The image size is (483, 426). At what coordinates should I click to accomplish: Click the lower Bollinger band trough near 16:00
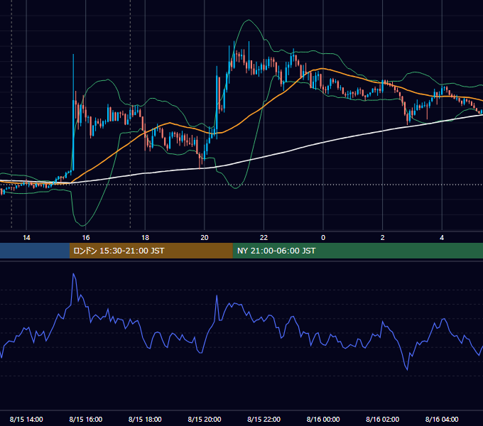[x=82, y=225]
